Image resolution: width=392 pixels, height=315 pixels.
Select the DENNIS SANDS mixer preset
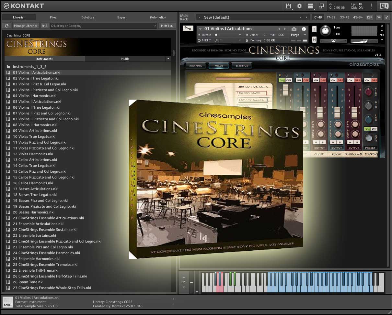point(253,93)
